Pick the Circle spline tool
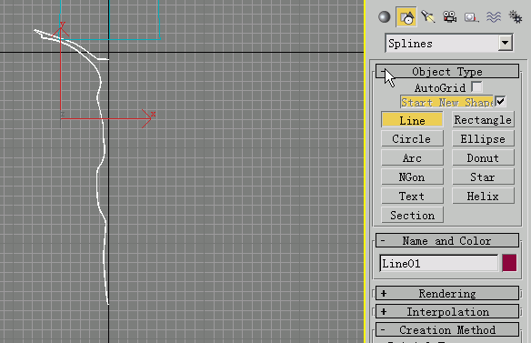Image resolution: width=531 pixels, height=343 pixels. click(412, 139)
